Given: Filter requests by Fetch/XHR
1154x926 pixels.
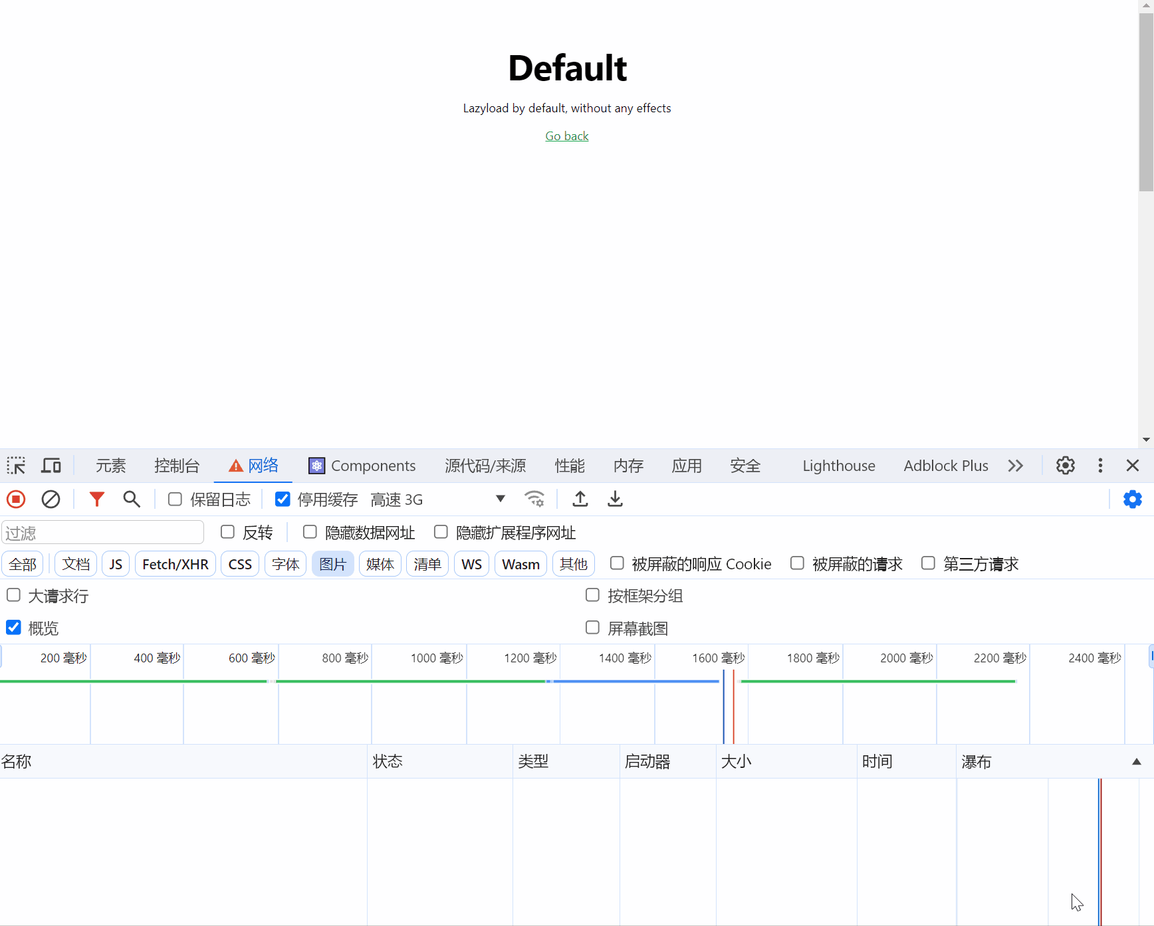Looking at the screenshot, I should 175,564.
